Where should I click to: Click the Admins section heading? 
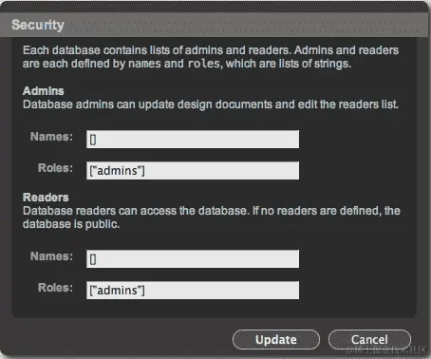click(44, 91)
